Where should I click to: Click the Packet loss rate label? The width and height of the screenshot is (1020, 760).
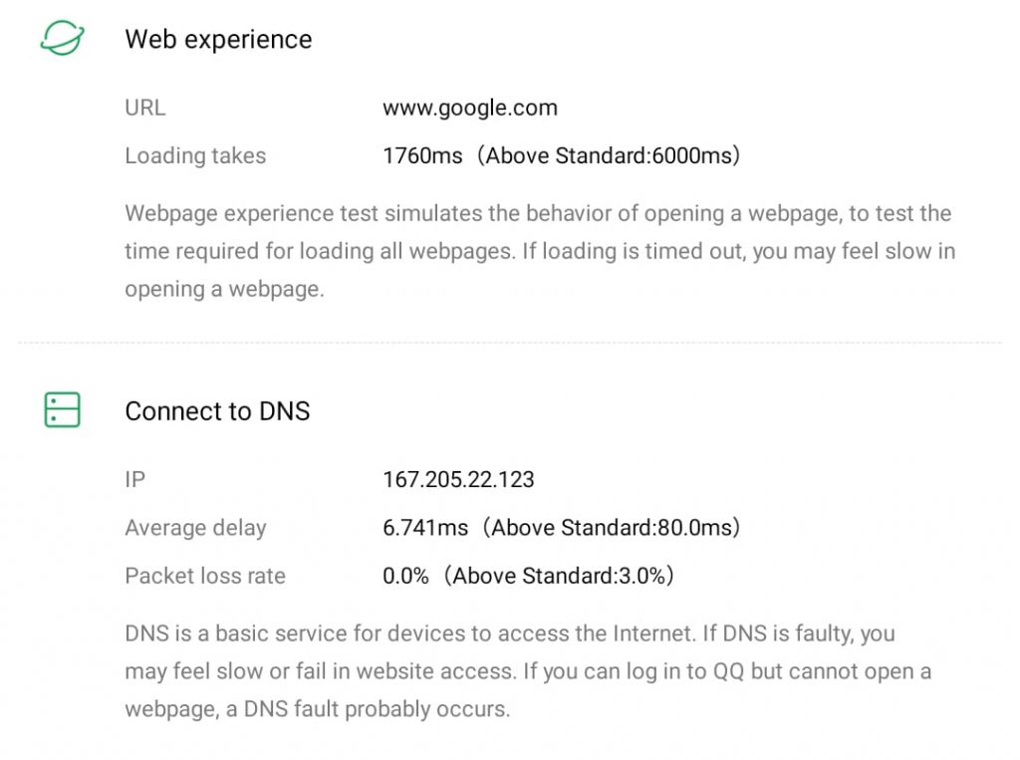[205, 575]
